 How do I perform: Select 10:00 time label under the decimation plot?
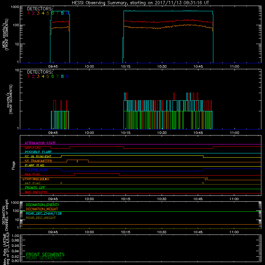point(89,232)
